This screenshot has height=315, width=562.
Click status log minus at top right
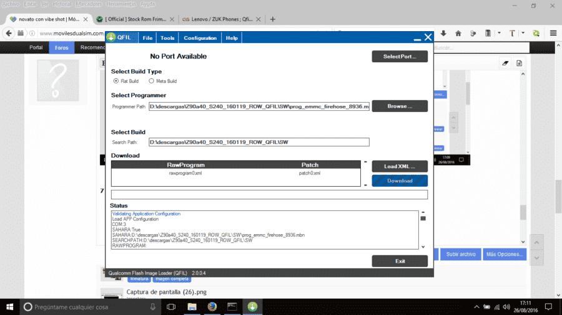(423, 212)
